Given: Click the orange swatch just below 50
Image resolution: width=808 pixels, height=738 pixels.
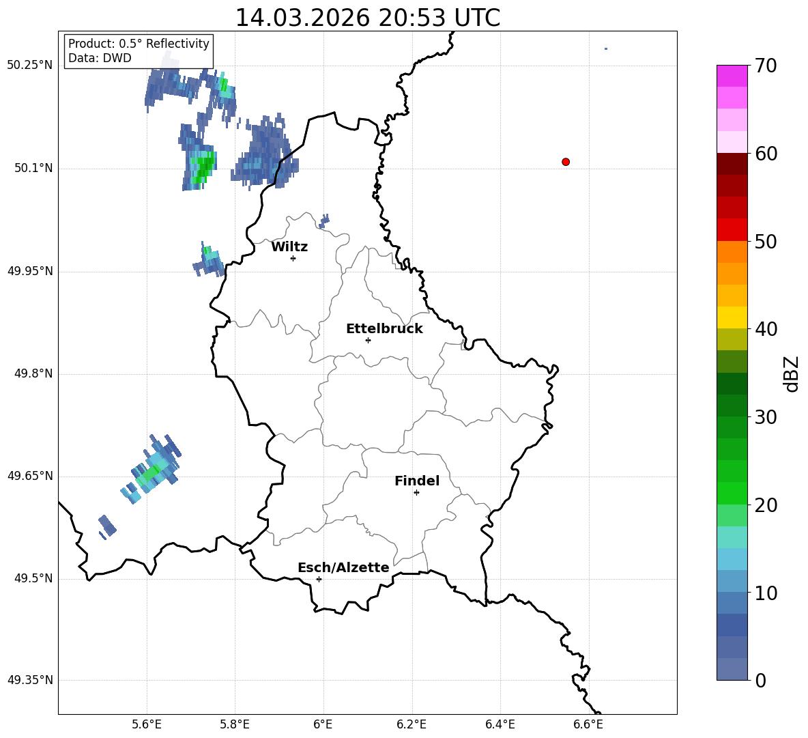Looking at the screenshot, I should click(x=732, y=252).
